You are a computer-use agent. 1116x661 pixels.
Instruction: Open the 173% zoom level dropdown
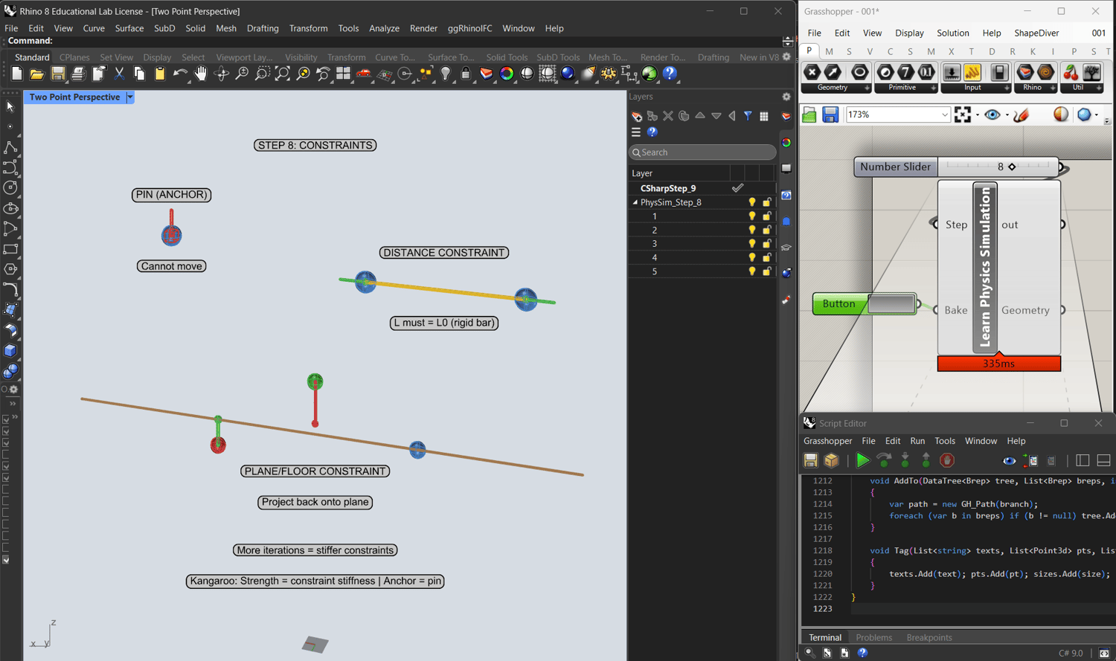944,115
